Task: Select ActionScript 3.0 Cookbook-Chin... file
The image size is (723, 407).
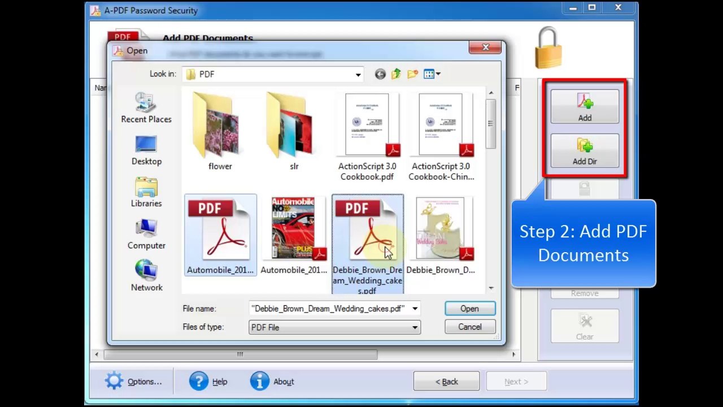Action: 441,137
